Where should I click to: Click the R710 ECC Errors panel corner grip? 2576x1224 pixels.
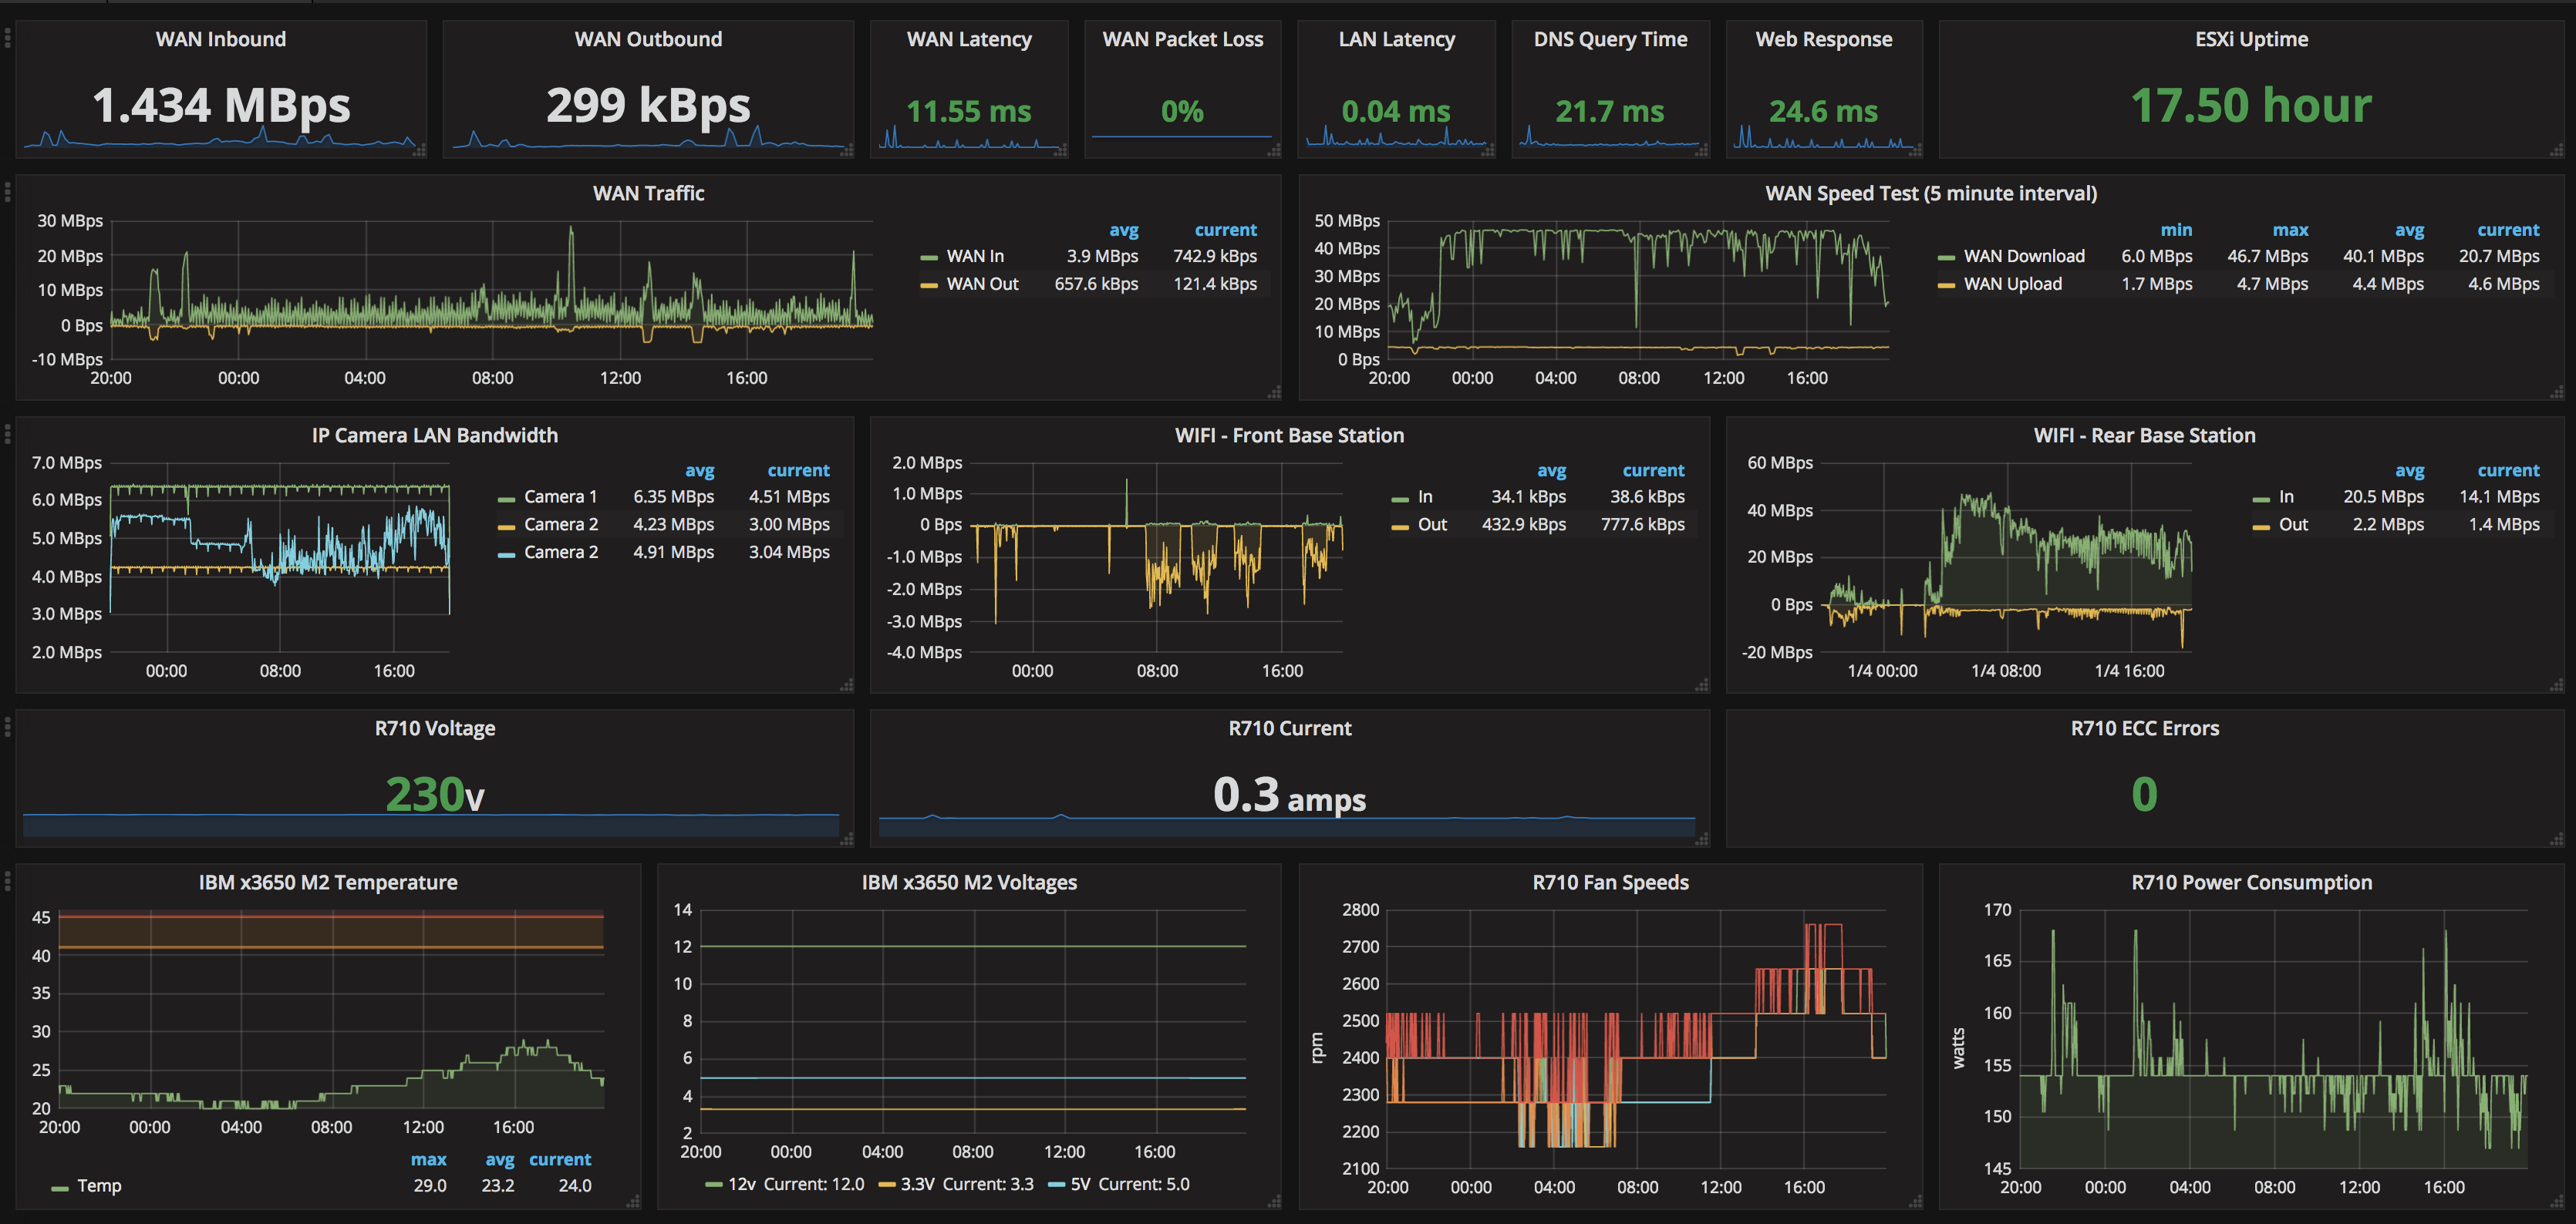coord(2557,839)
